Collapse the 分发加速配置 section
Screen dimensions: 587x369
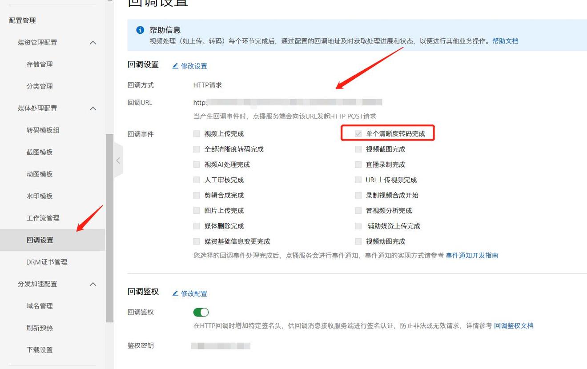92,284
